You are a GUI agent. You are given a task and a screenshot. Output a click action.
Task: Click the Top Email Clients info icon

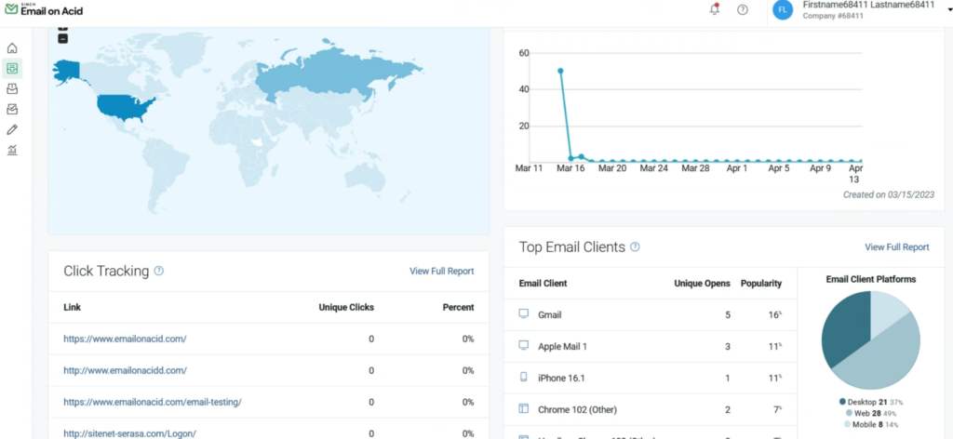coord(635,246)
